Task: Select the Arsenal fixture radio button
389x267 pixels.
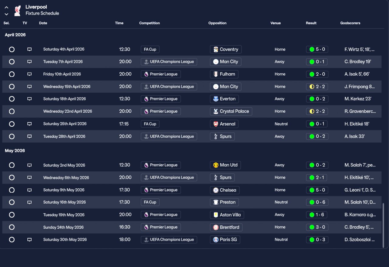Action: coord(12,124)
